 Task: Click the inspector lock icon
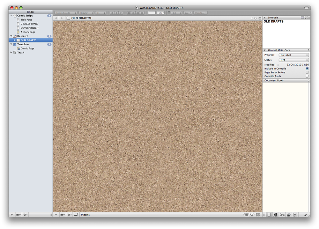pos(306,215)
